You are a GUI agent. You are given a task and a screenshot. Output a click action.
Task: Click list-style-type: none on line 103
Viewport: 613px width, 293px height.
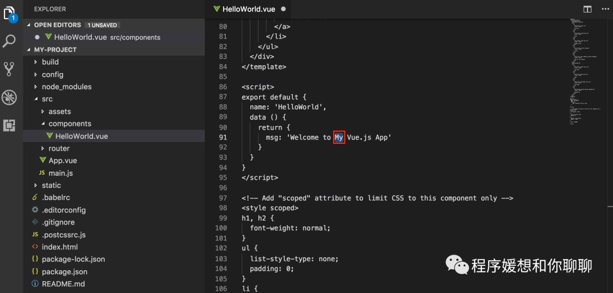pyautogui.click(x=295, y=258)
